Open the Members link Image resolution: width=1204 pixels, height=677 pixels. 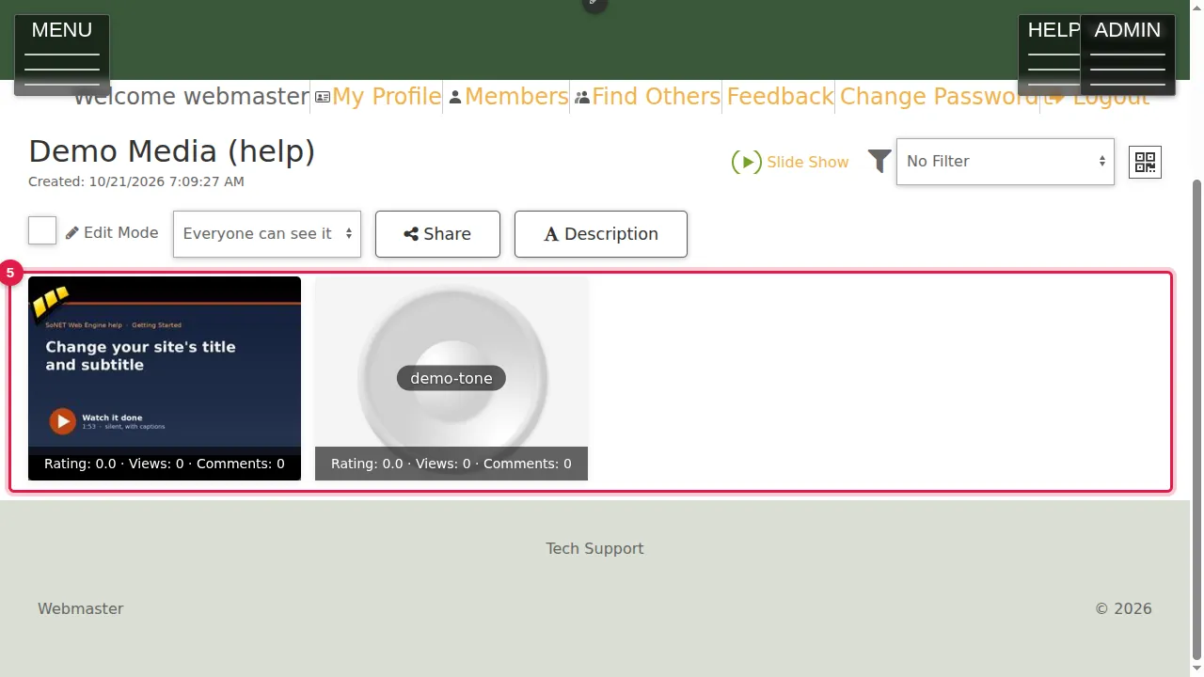click(x=508, y=97)
